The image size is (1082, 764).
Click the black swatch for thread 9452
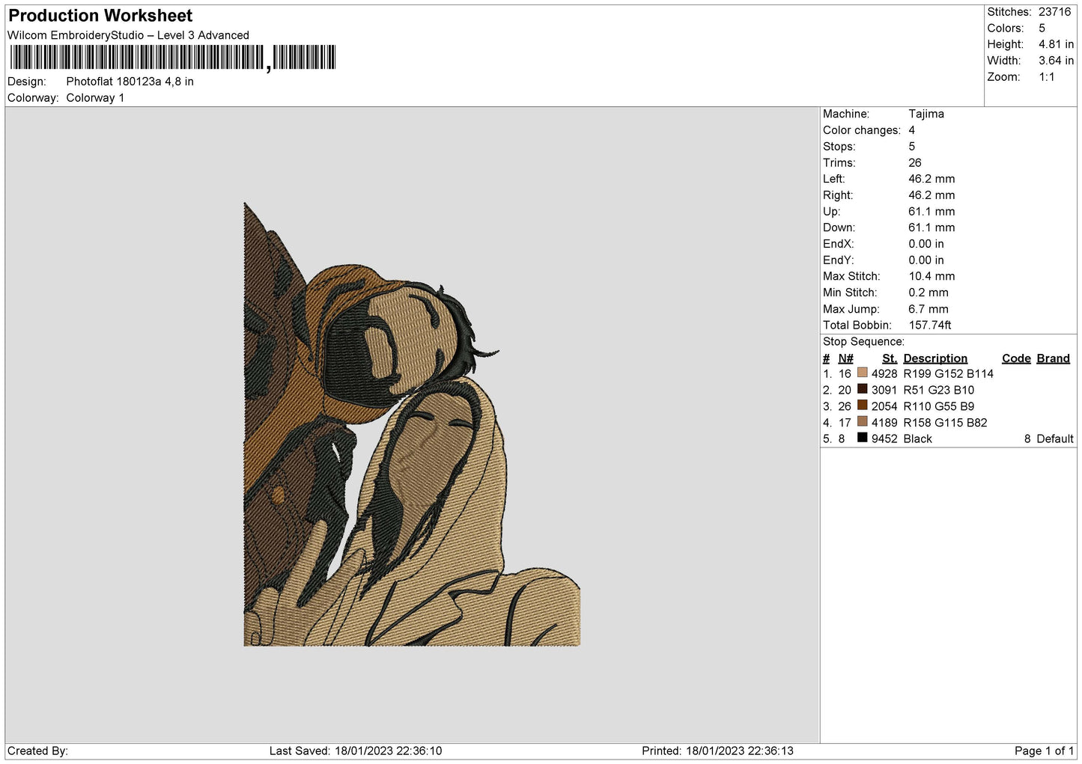862,438
